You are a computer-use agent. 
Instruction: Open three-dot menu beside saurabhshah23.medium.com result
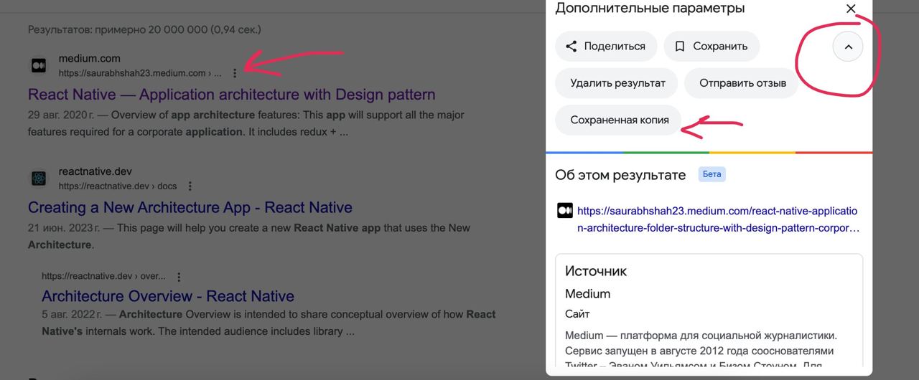235,73
